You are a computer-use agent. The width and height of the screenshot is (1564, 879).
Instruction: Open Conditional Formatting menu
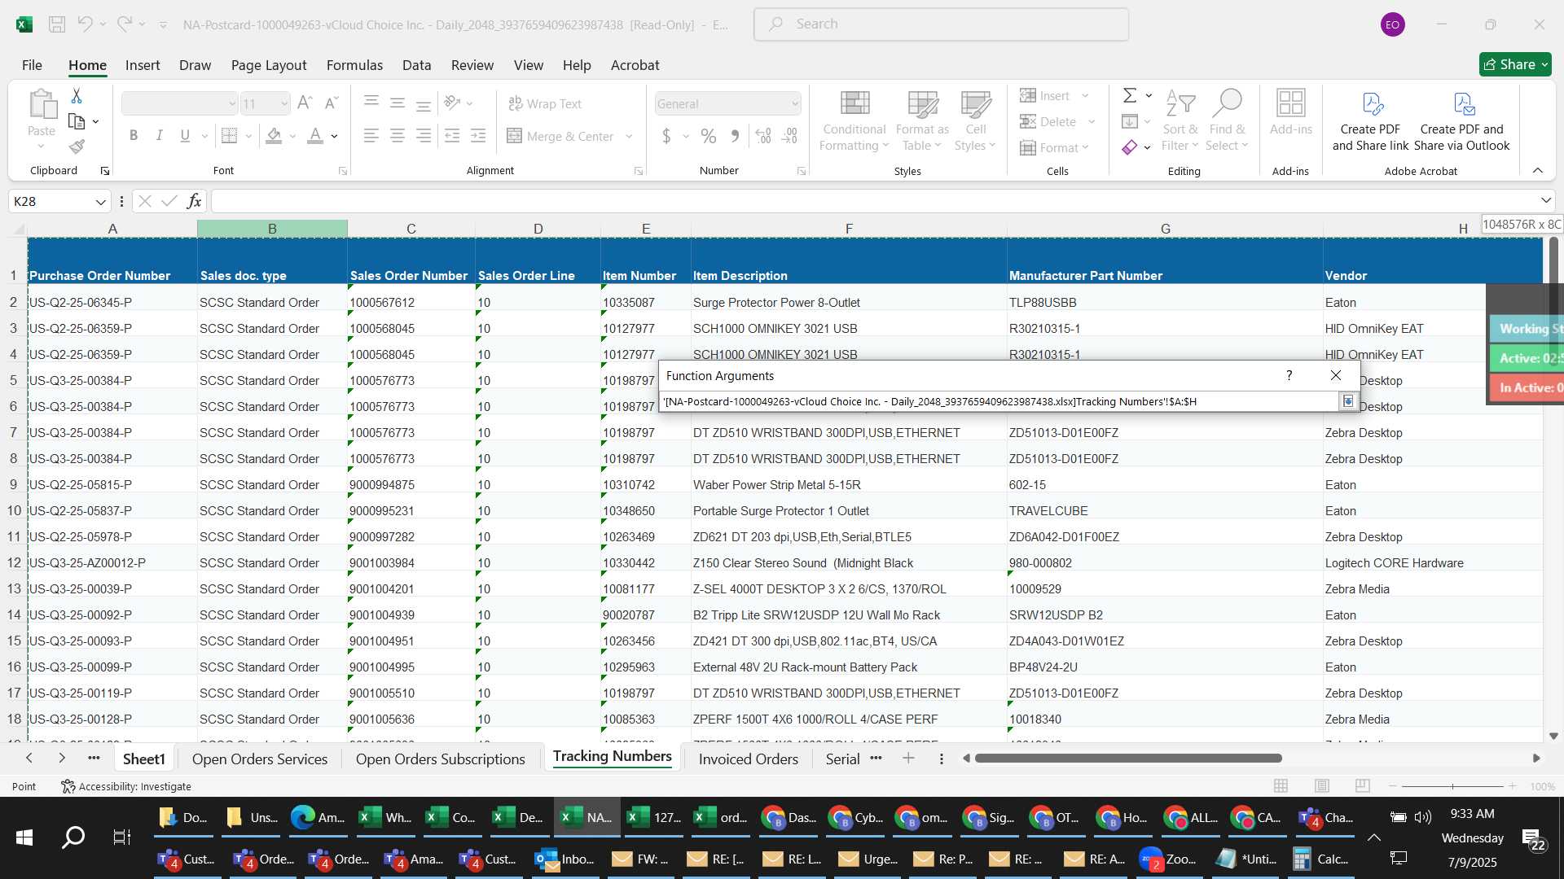854,120
